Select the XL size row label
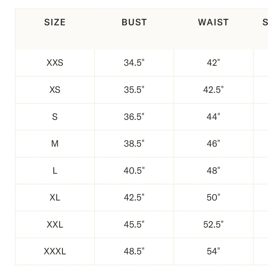268x268 pixels. [x=55, y=198]
